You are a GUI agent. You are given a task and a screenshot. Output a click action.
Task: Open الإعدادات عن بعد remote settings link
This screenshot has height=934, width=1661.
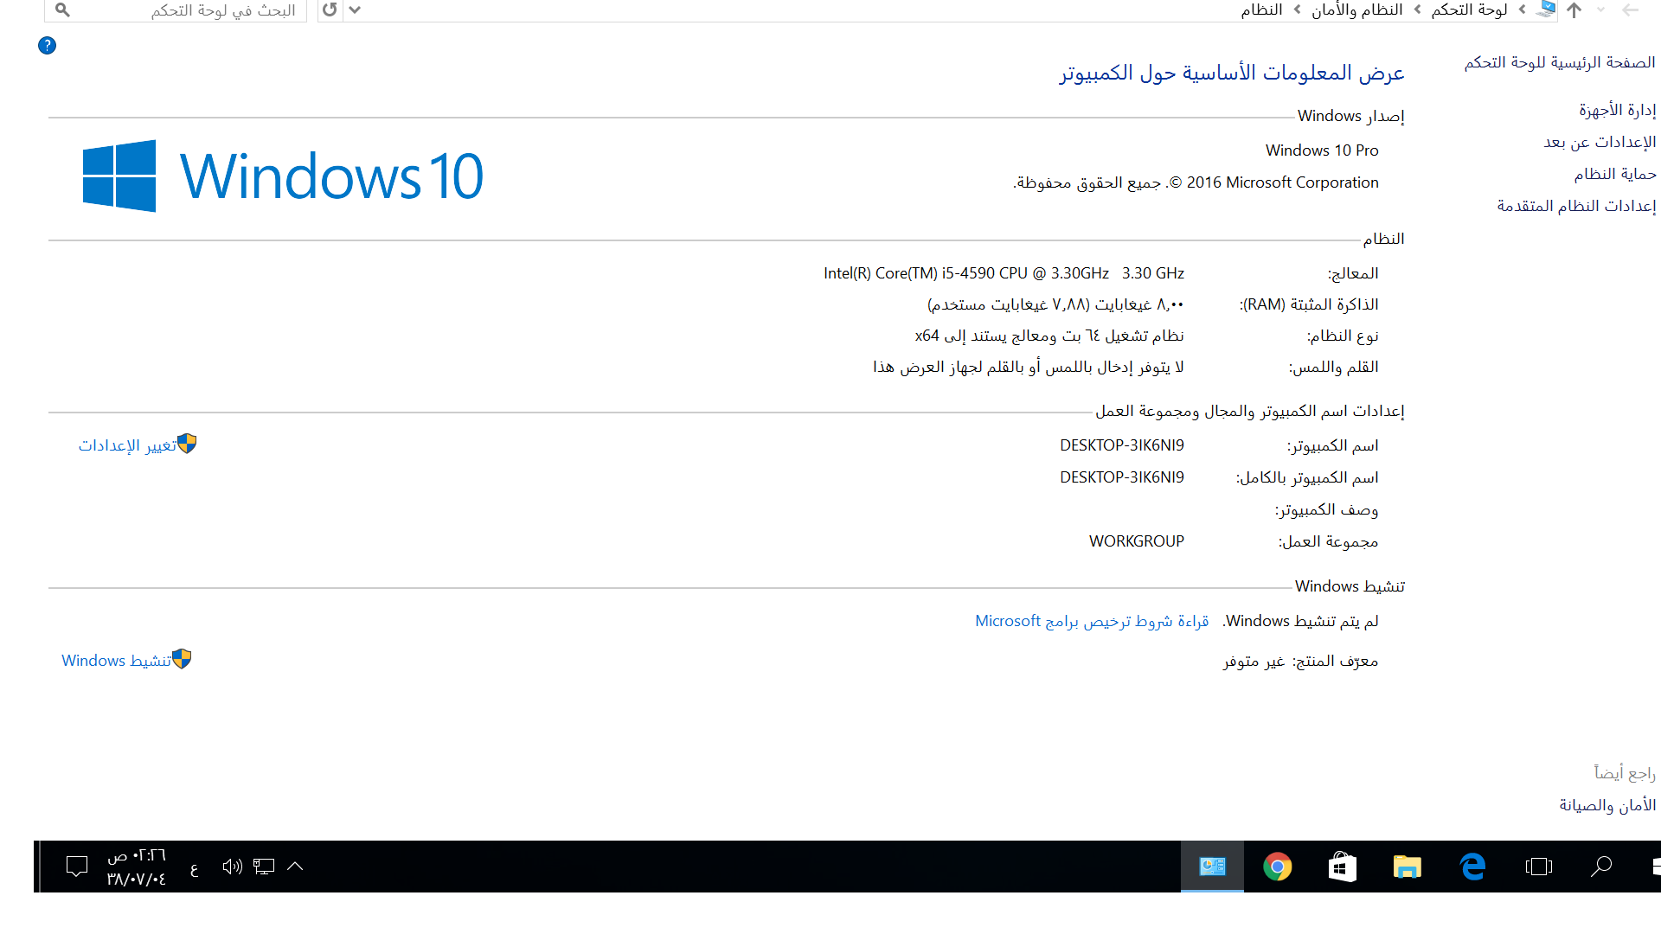[1600, 142]
